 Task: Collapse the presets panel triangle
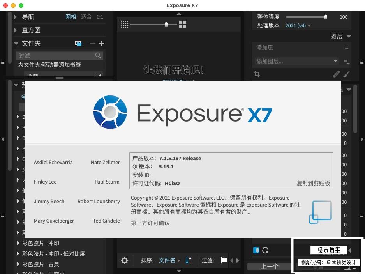[16, 85]
